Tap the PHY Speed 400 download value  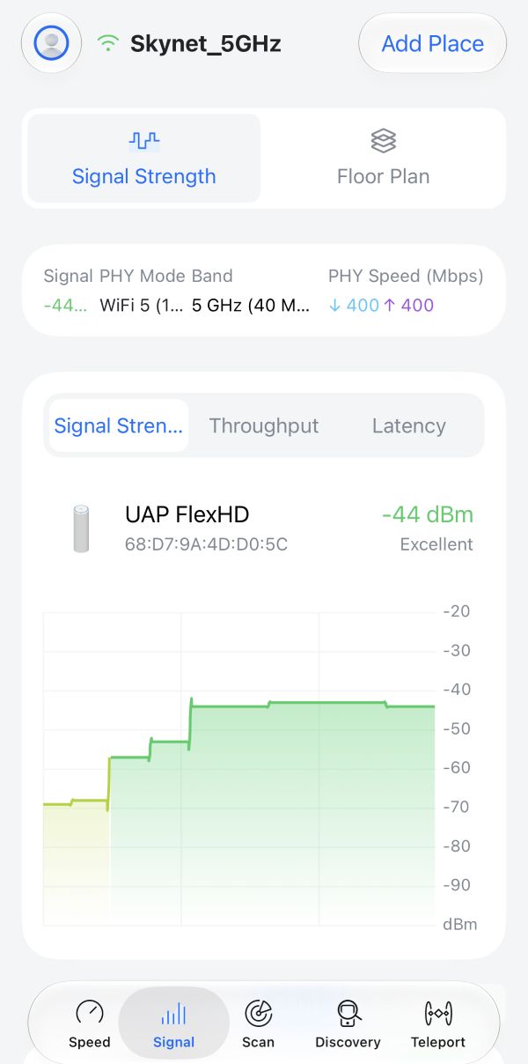355,306
